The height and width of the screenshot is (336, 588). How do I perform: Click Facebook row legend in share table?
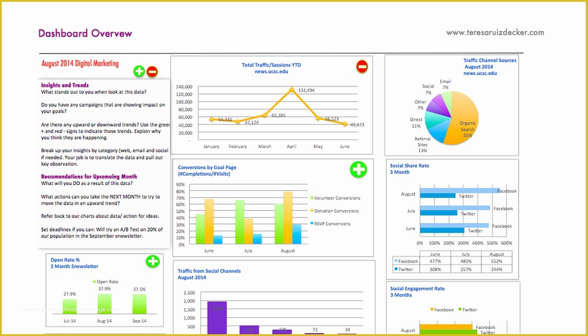[x=406, y=261]
